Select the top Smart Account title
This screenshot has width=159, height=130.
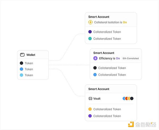tap(99, 17)
